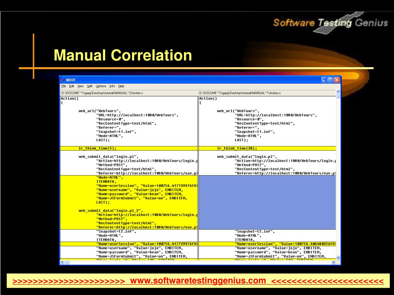This screenshot has height=295, width=394.
Task: Open the Info menu
Action: pyautogui.click(x=112, y=86)
